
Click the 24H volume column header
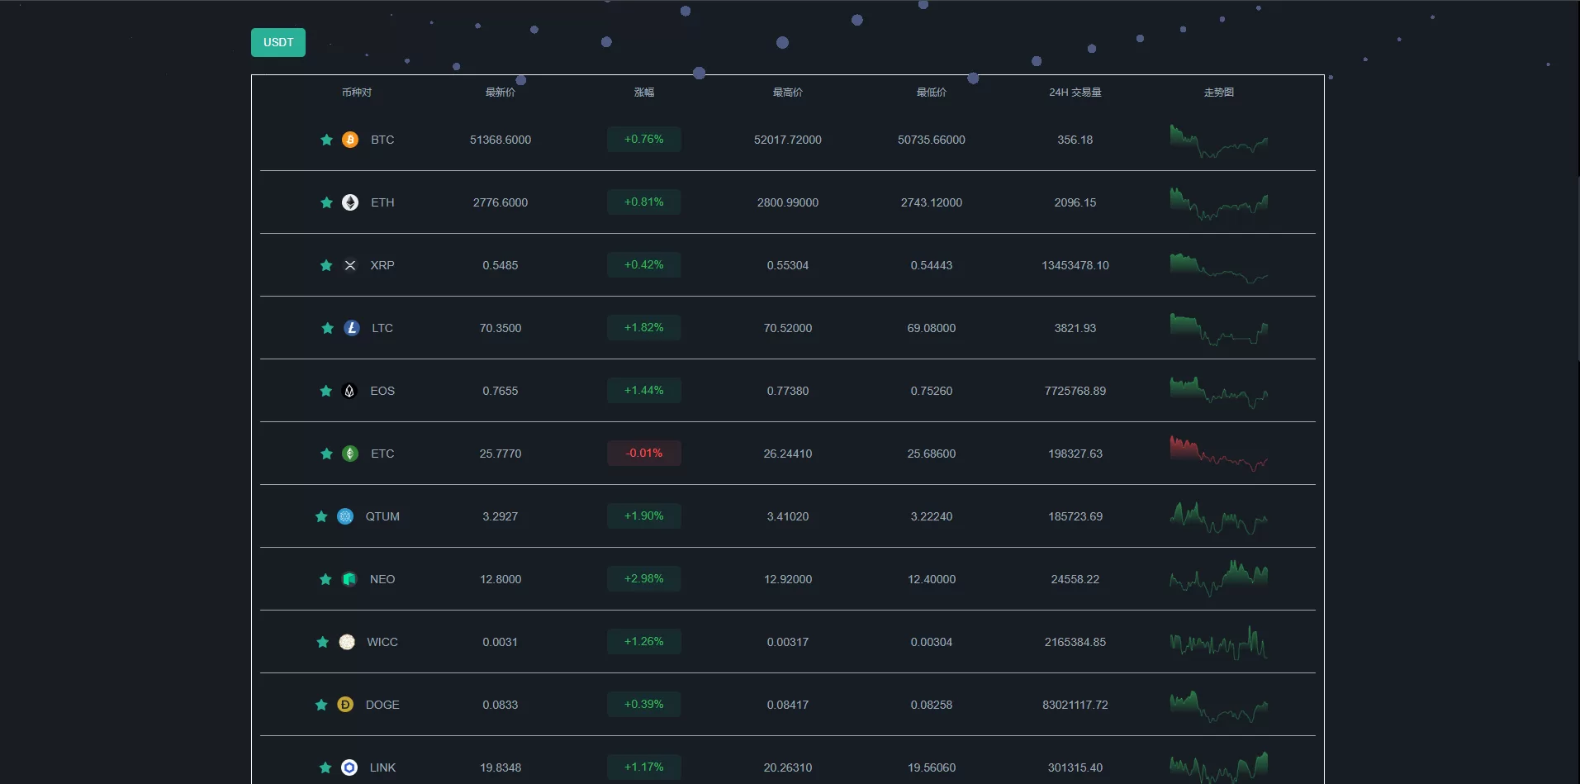pyautogui.click(x=1075, y=93)
